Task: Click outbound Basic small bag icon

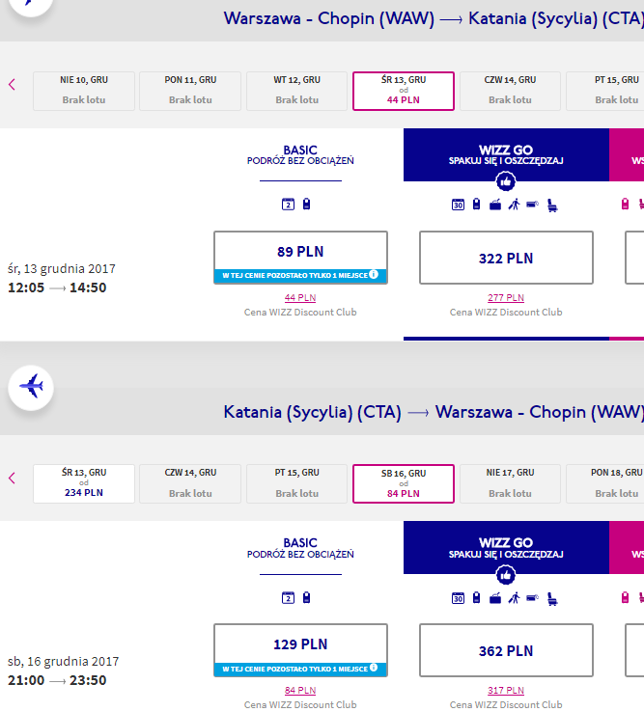Action: pyautogui.click(x=307, y=204)
